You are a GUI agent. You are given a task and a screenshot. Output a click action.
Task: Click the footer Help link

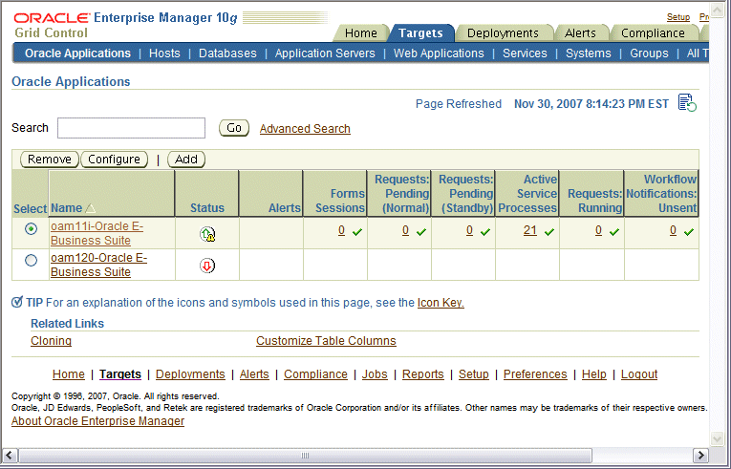[x=594, y=374]
